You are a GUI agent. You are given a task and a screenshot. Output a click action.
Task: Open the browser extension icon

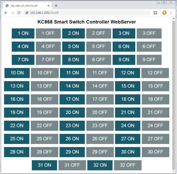pyautogui.click(x=155, y=13)
